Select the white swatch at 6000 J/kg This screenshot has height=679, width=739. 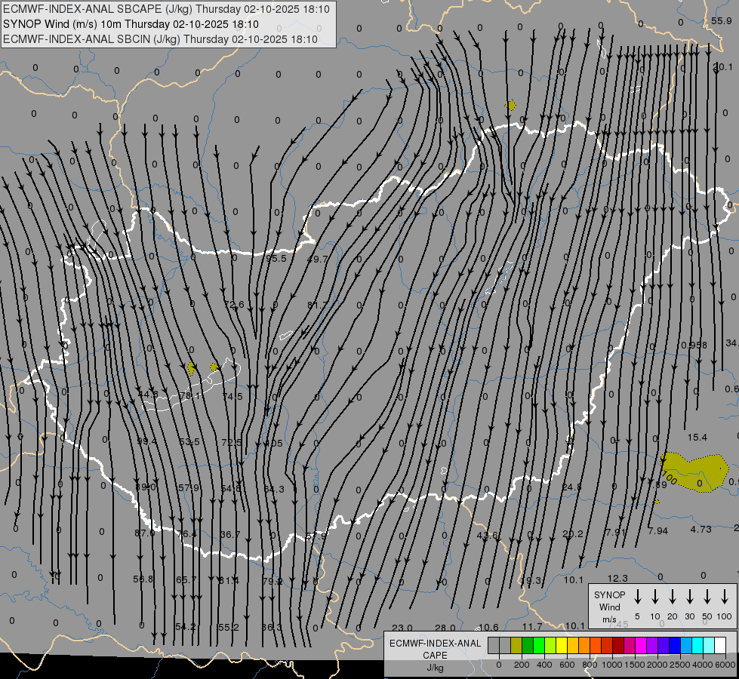(x=720, y=645)
